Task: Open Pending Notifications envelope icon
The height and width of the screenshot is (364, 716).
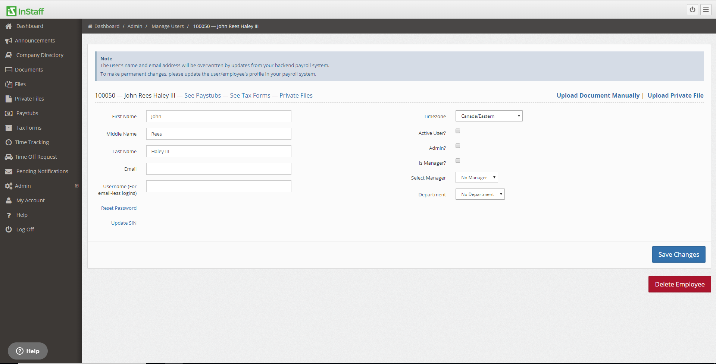Action: click(x=9, y=171)
